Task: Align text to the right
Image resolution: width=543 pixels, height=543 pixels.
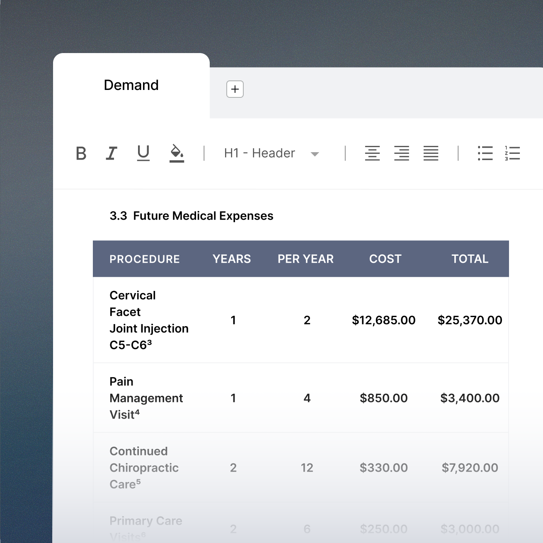Action: tap(402, 153)
